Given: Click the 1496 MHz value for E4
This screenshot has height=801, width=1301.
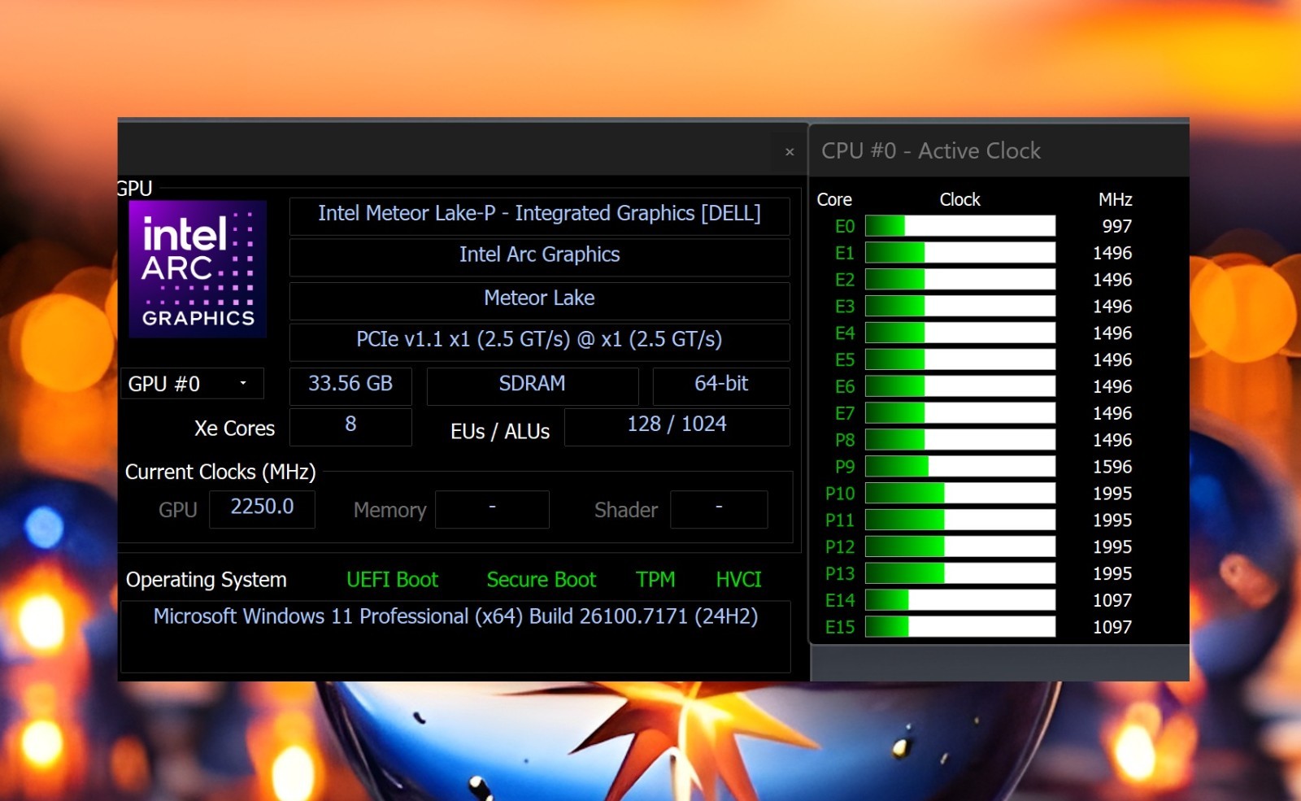Looking at the screenshot, I should coord(1112,333).
